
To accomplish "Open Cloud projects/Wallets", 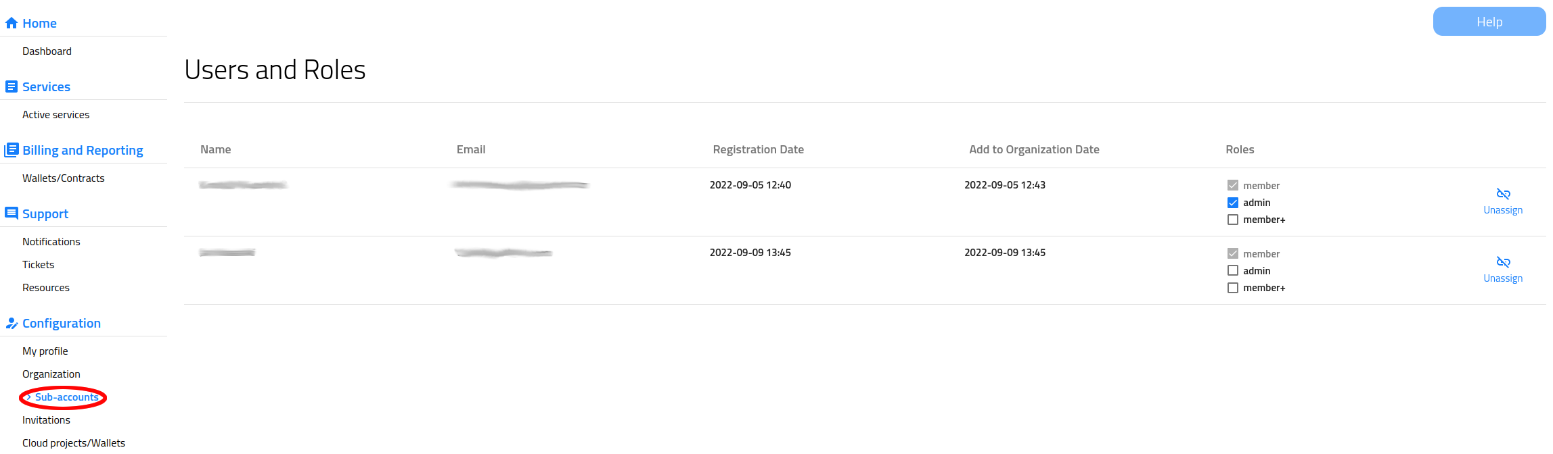I will click(73, 443).
